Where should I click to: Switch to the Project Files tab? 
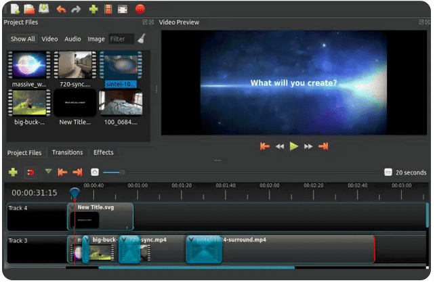point(24,153)
